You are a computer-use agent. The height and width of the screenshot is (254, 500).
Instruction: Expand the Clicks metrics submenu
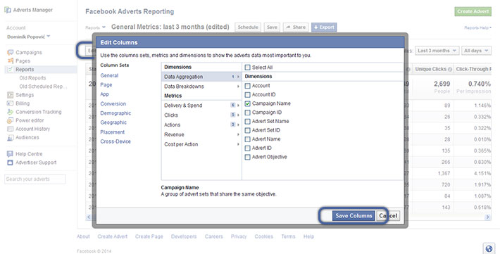[201, 115]
